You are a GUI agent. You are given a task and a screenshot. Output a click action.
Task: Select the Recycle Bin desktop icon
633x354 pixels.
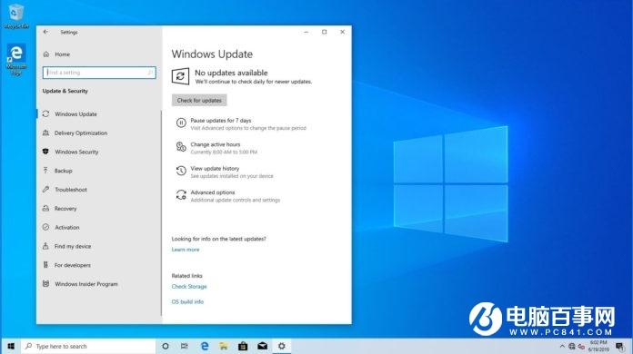(16, 16)
